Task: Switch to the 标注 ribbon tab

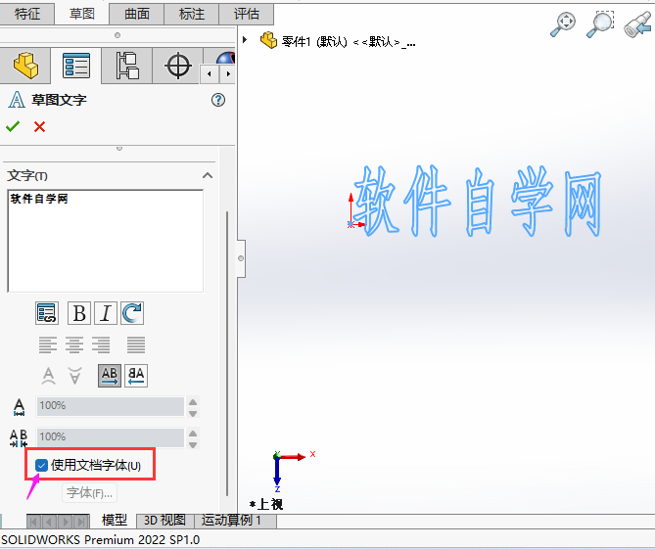Action: point(192,14)
